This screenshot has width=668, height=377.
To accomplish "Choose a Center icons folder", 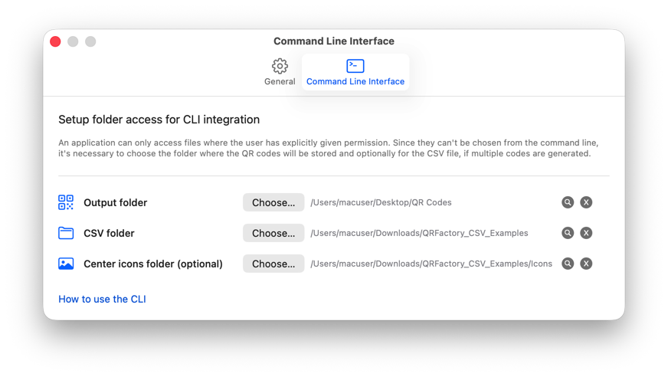I will [x=273, y=264].
